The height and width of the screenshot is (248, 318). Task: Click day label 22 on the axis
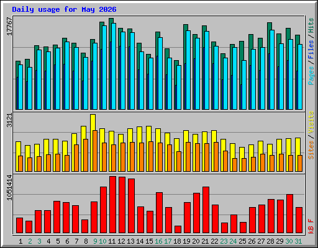click(214, 241)
